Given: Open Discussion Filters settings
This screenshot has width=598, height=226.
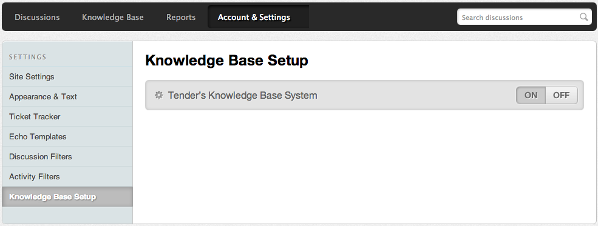Looking at the screenshot, I should [67, 156].
